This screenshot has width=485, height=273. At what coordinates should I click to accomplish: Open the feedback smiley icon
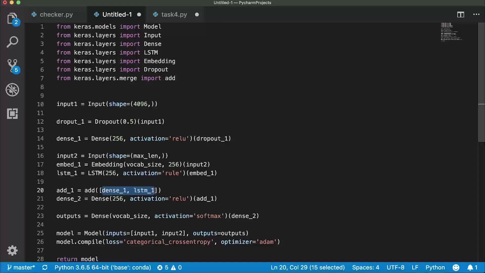(x=456, y=267)
